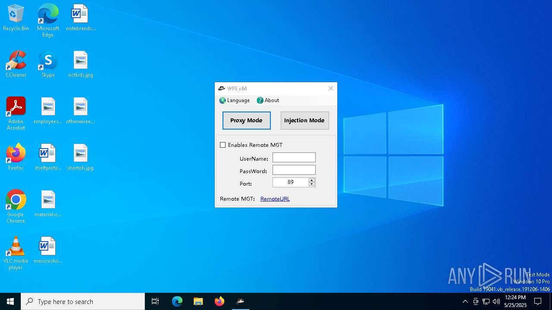Increase the Port value with up arrow

[x=312, y=180]
